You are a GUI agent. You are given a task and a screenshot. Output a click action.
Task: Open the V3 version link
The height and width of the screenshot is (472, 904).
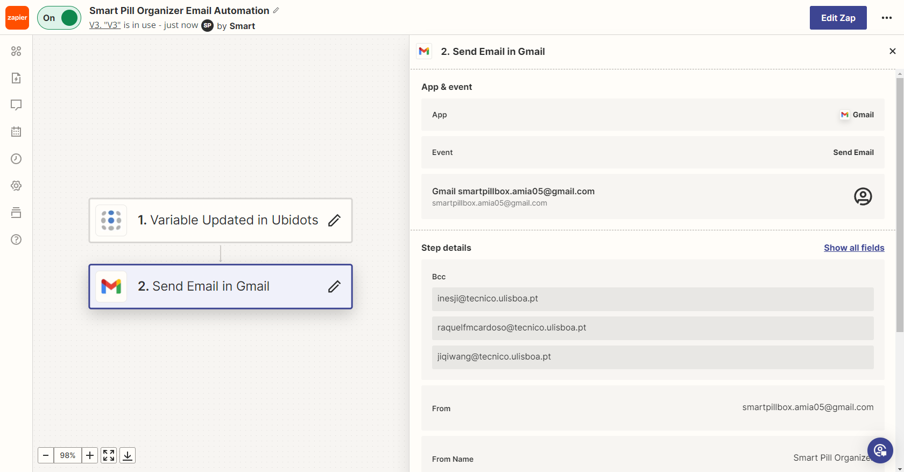[x=105, y=25]
